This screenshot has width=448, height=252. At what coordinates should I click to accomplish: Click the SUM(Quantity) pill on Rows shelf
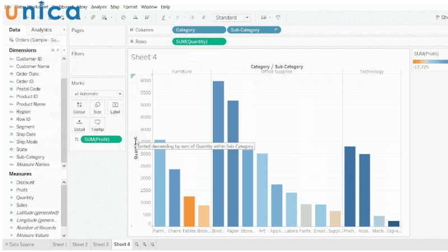tap(199, 41)
